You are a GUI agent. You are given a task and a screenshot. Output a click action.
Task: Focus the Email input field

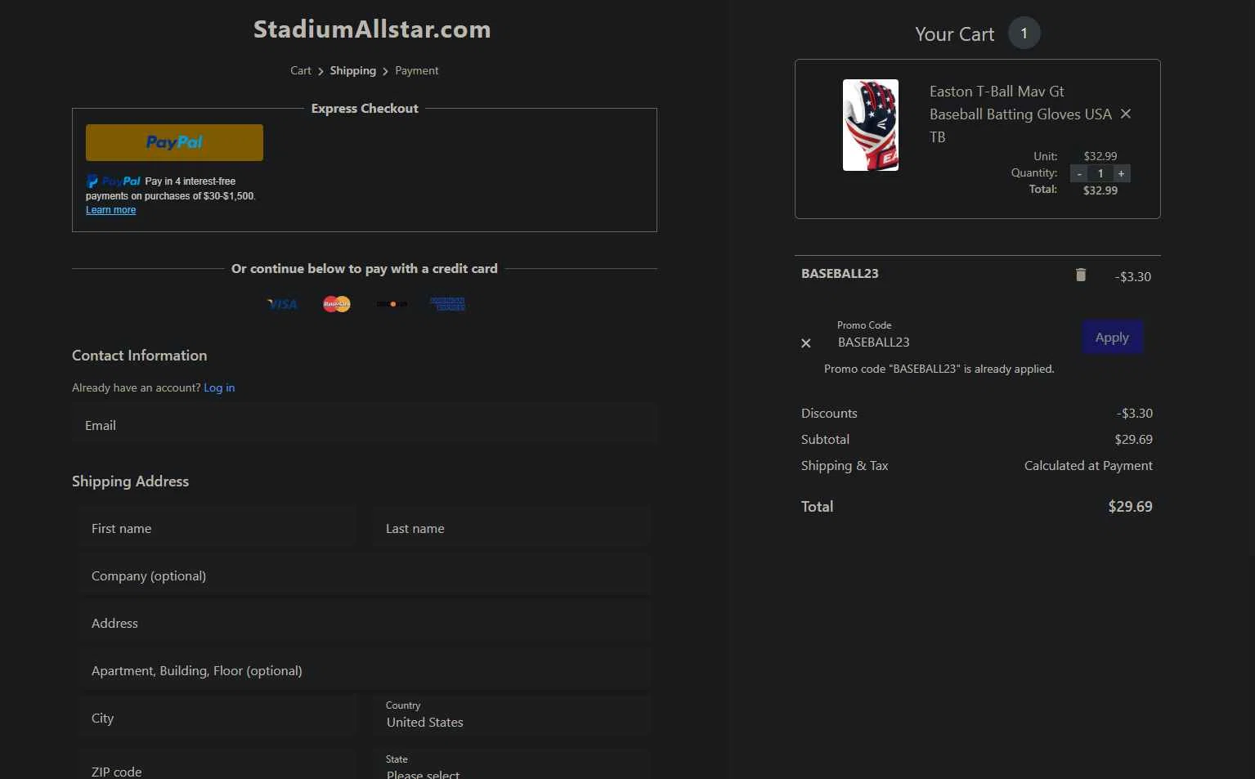tap(365, 425)
